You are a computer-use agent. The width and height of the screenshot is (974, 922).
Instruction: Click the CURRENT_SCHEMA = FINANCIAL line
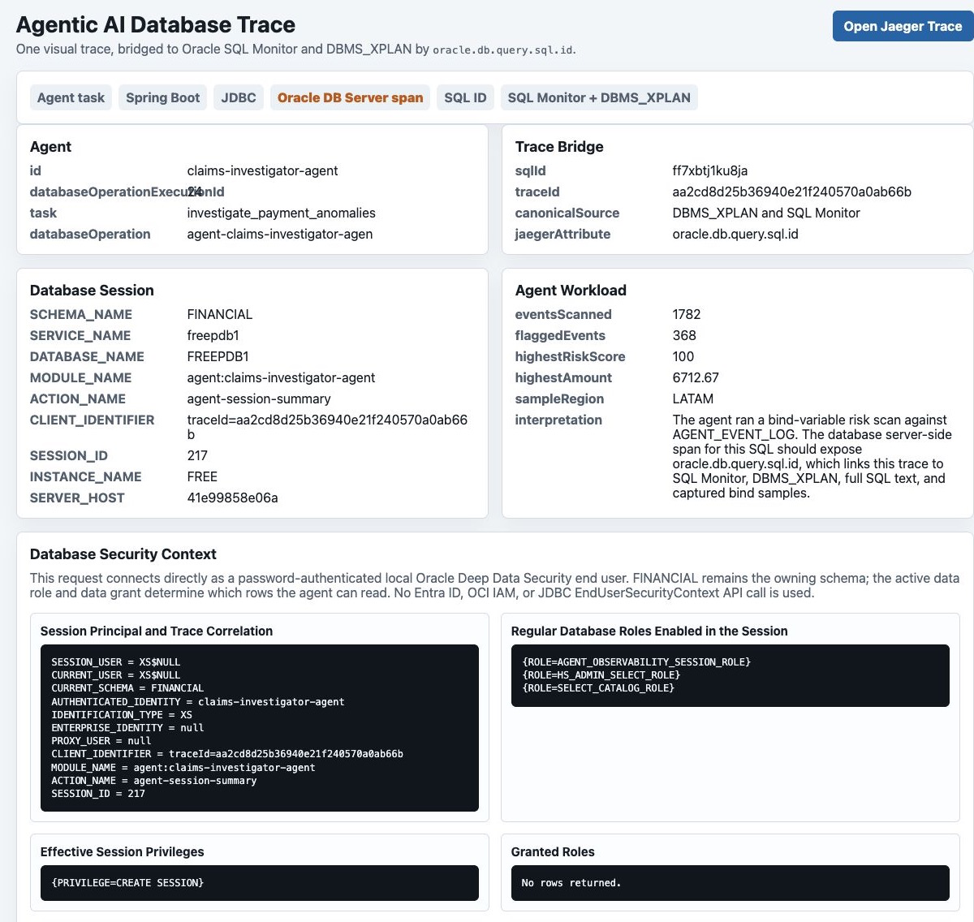127,688
